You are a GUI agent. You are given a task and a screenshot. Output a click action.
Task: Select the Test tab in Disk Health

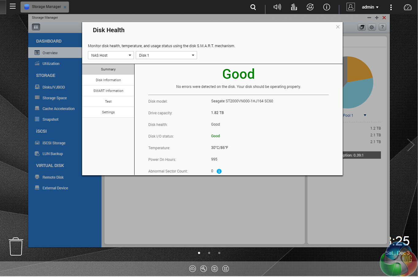pyautogui.click(x=108, y=101)
